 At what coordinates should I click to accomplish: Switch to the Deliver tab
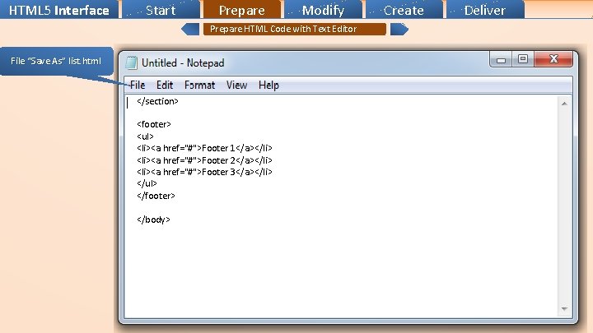pos(485,9)
